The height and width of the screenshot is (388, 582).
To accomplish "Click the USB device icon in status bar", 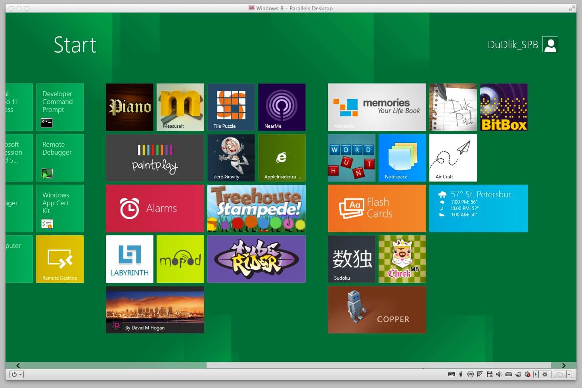I will 461,374.
